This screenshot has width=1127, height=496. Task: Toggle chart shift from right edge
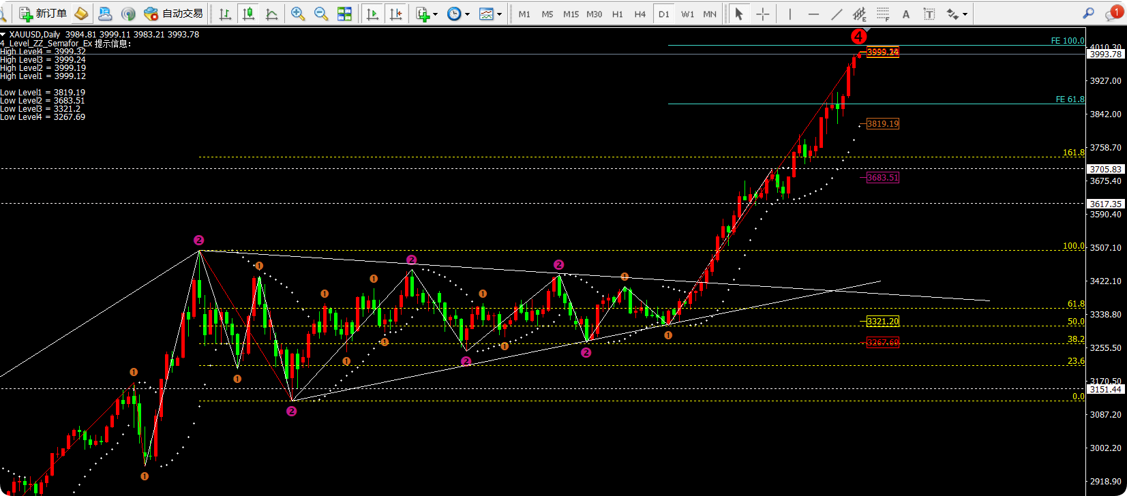click(x=395, y=14)
